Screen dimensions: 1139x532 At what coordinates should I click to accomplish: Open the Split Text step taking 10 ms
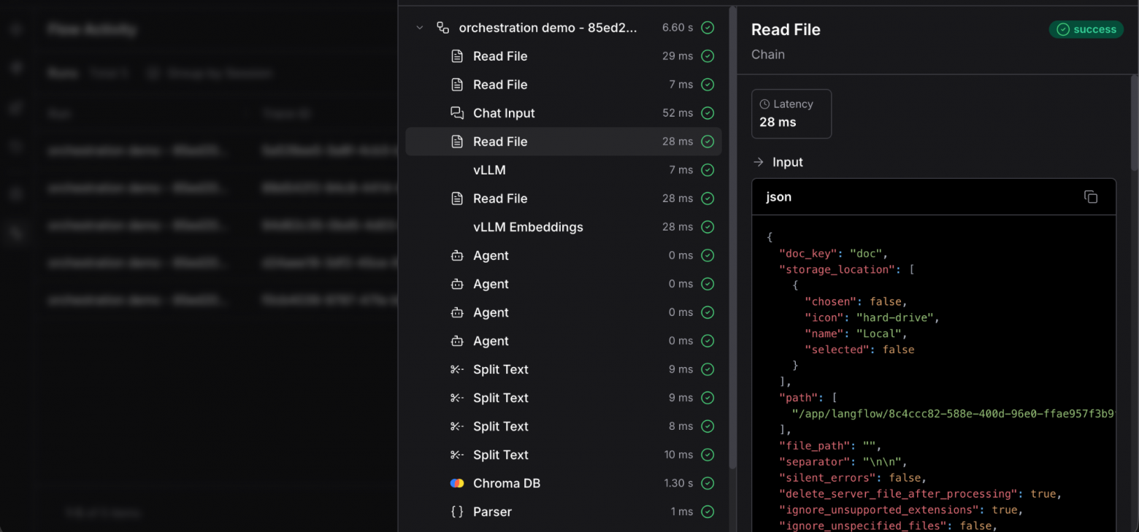(564, 455)
